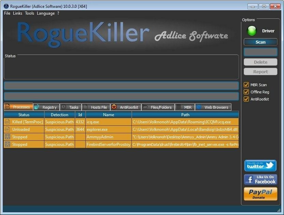
Task: Open the Language menu
Action: pos(46,13)
